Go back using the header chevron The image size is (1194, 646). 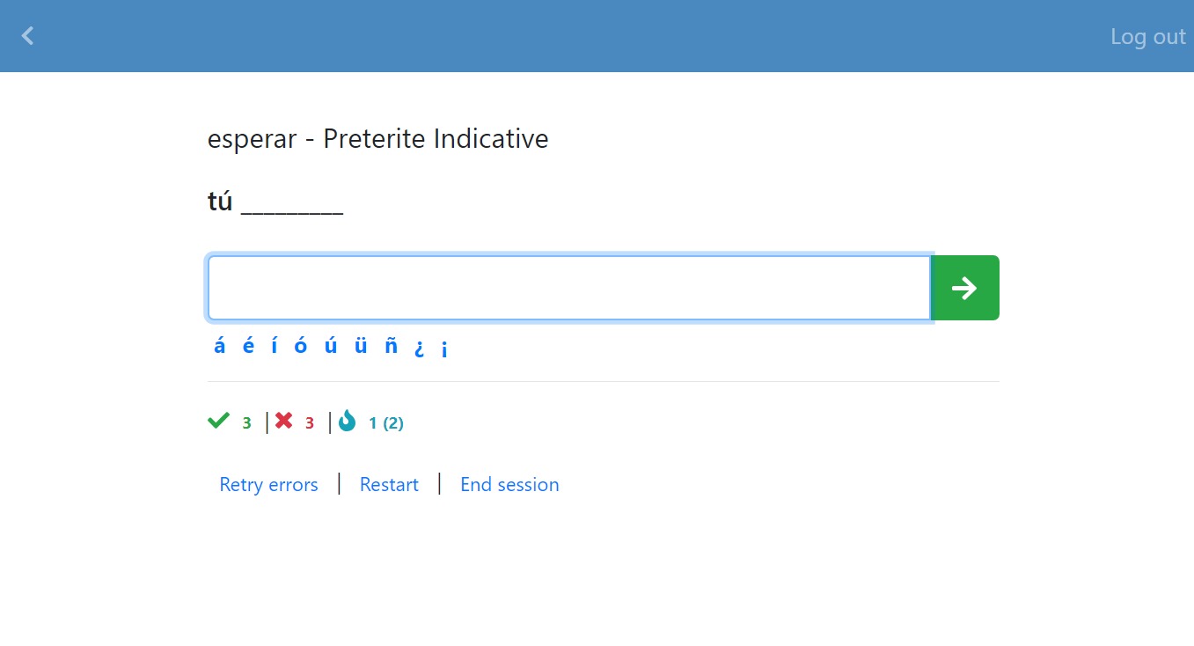28,36
